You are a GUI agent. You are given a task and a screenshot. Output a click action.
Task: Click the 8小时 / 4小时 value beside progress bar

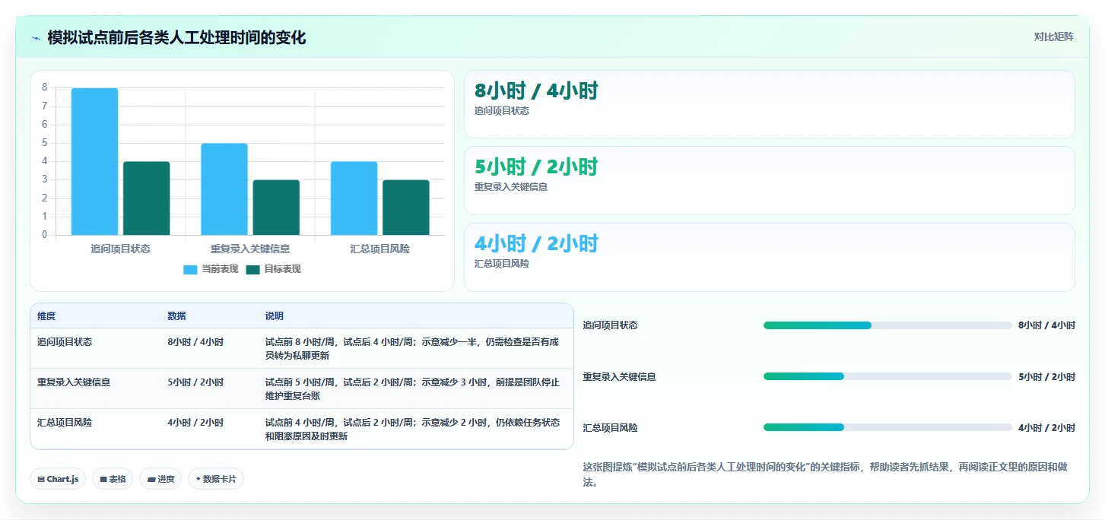click(1046, 325)
